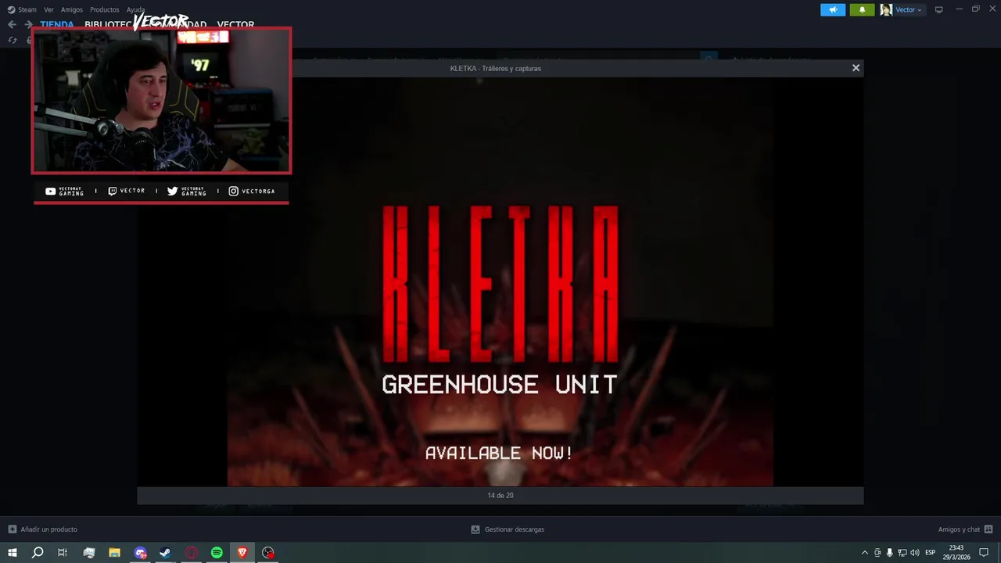Click the '14 de 20' counter bar
1001x563 pixels.
pyautogui.click(x=500, y=495)
